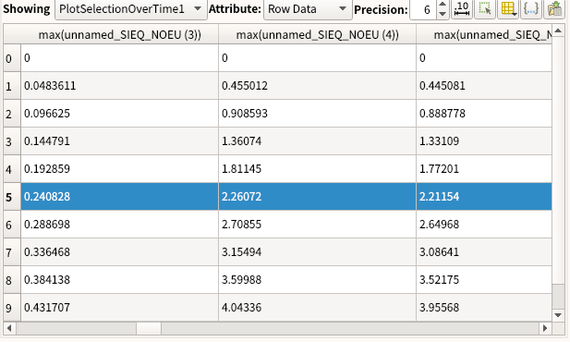Select row header 7
Screen dimensions: 570x342
pos(12,252)
